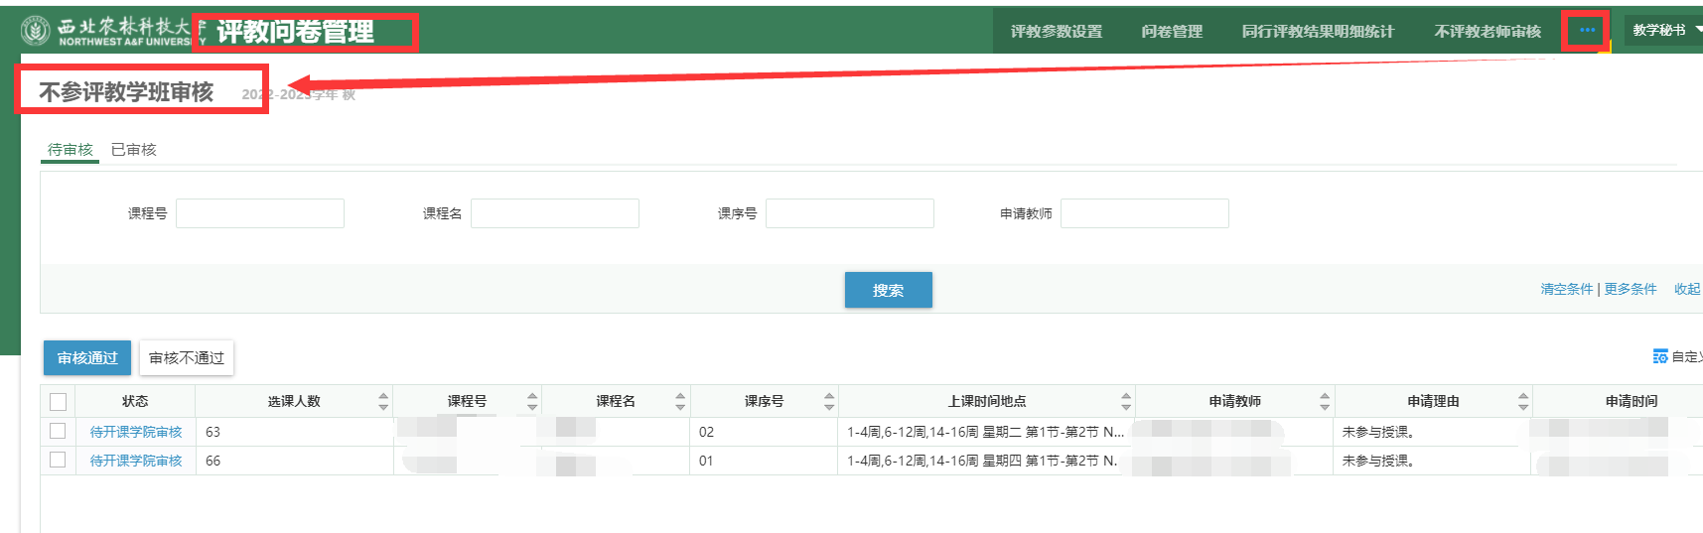Viewport: 1703px width, 533px height.
Task: Switch to the 已审核 tab
Action: pyautogui.click(x=133, y=149)
